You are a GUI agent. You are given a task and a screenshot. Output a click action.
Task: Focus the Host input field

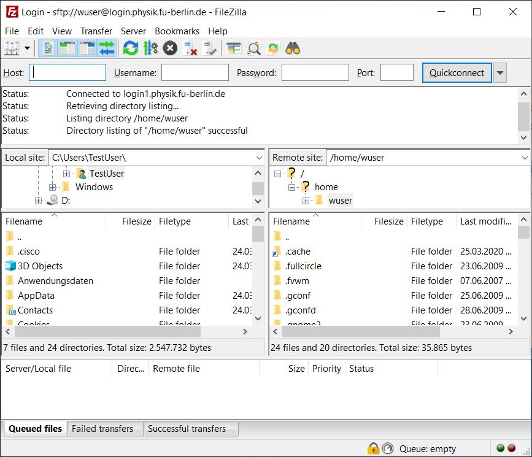coord(67,72)
